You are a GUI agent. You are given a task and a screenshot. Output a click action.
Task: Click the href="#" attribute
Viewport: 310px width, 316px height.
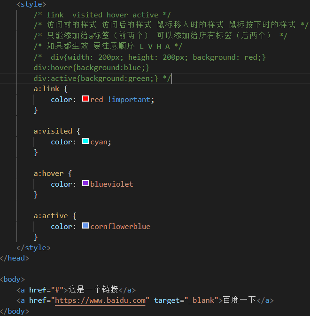click(x=46, y=290)
